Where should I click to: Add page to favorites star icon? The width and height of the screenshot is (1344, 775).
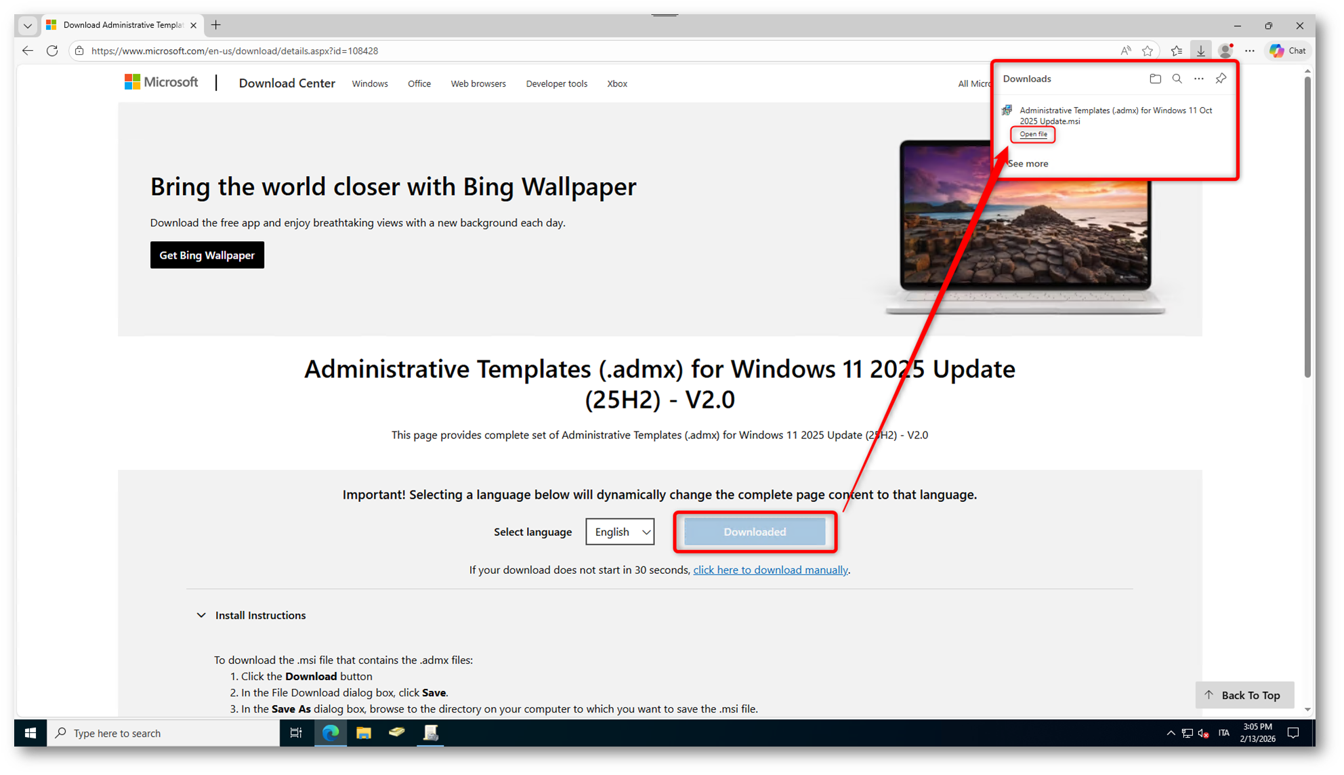point(1148,51)
